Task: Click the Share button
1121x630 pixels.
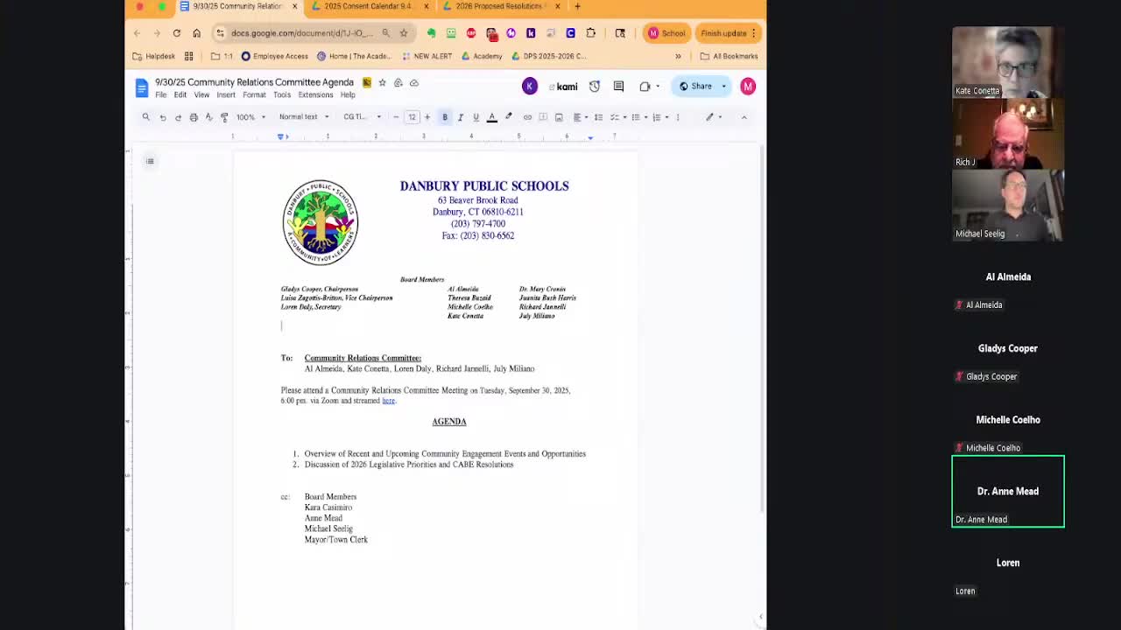Action: [696, 86]
